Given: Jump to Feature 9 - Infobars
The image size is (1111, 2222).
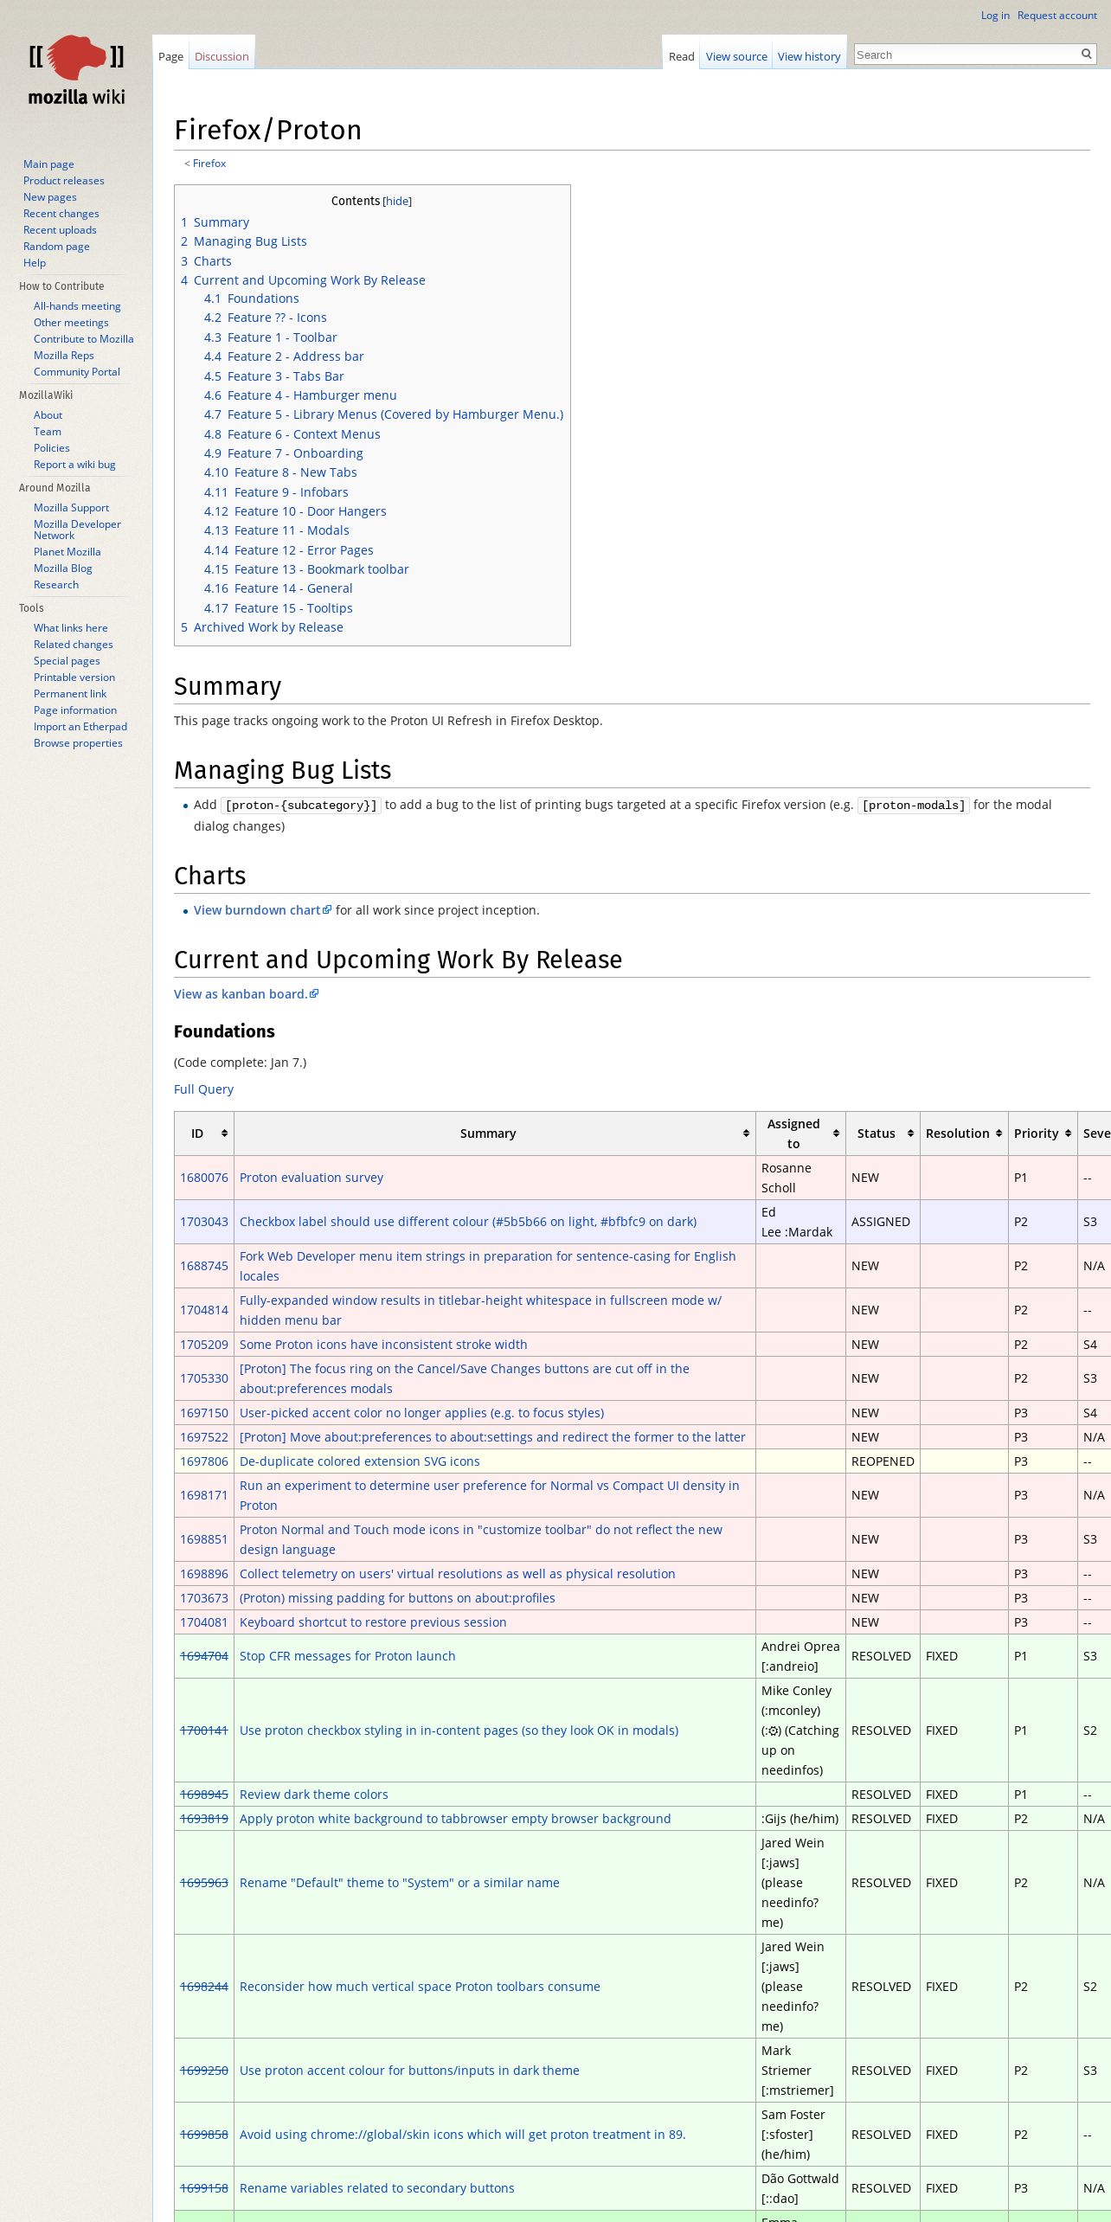Looking at the screenshot, I should coord(276,492).
